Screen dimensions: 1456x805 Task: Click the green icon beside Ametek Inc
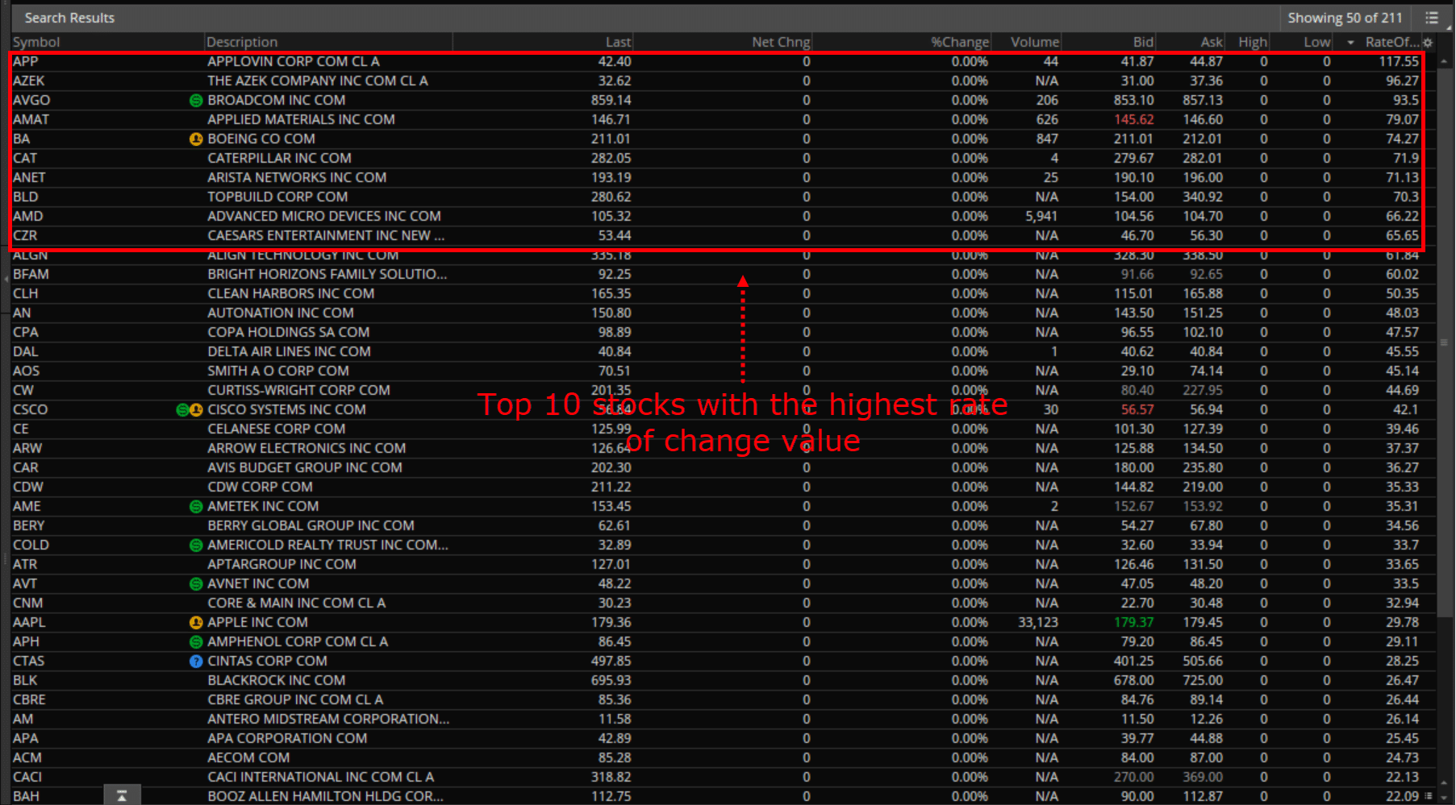click(x=195, y=507)
